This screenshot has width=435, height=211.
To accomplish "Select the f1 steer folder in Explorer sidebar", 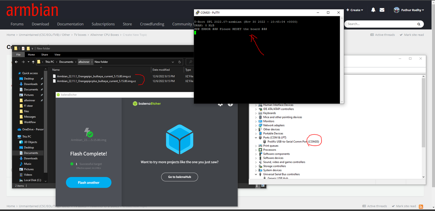I will coord(29,106).
